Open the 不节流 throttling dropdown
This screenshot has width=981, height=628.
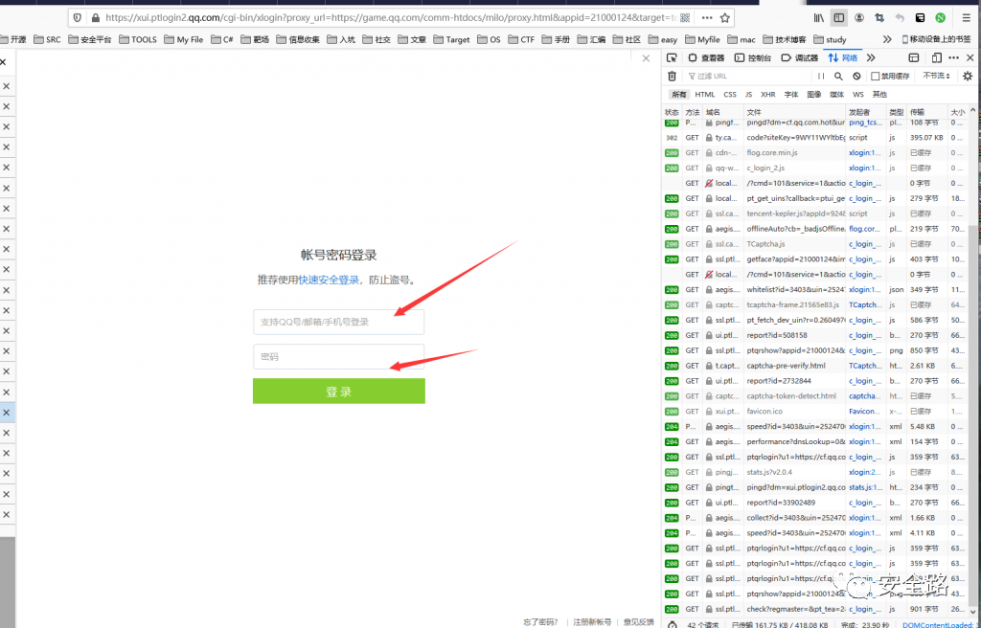pos(936,76)
